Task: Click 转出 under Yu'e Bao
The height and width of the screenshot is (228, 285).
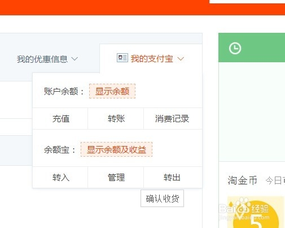Action: point(172,178)
